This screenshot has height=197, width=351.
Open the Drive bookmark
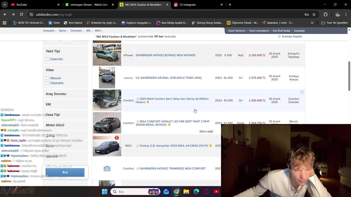(54, 23)
